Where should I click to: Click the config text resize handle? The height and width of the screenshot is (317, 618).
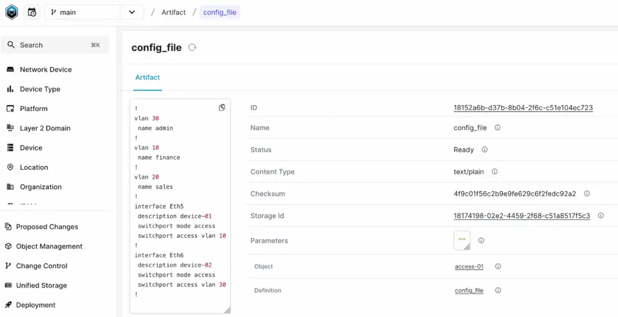[227, 310]
